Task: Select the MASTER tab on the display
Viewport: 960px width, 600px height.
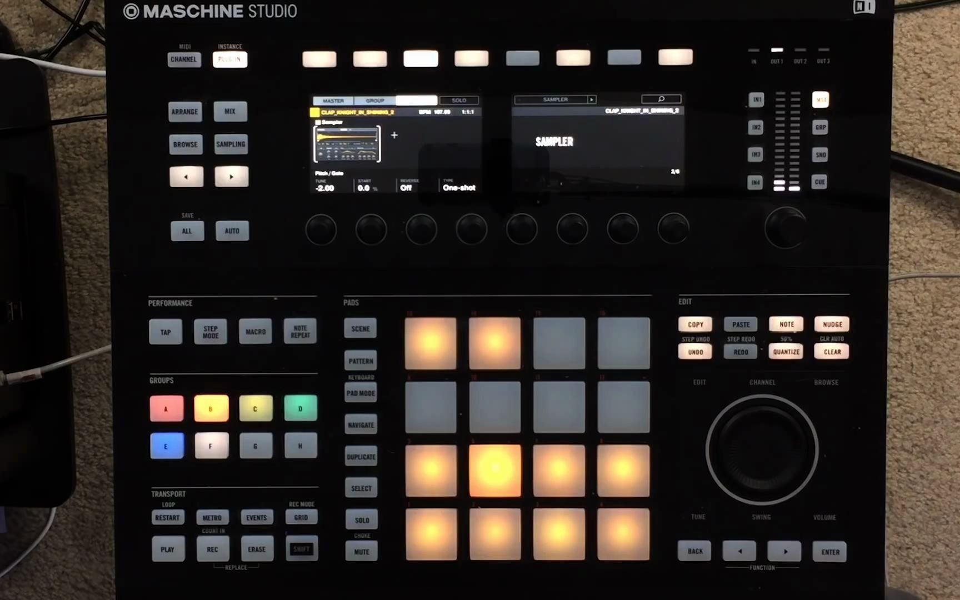Action: point(333,101)
